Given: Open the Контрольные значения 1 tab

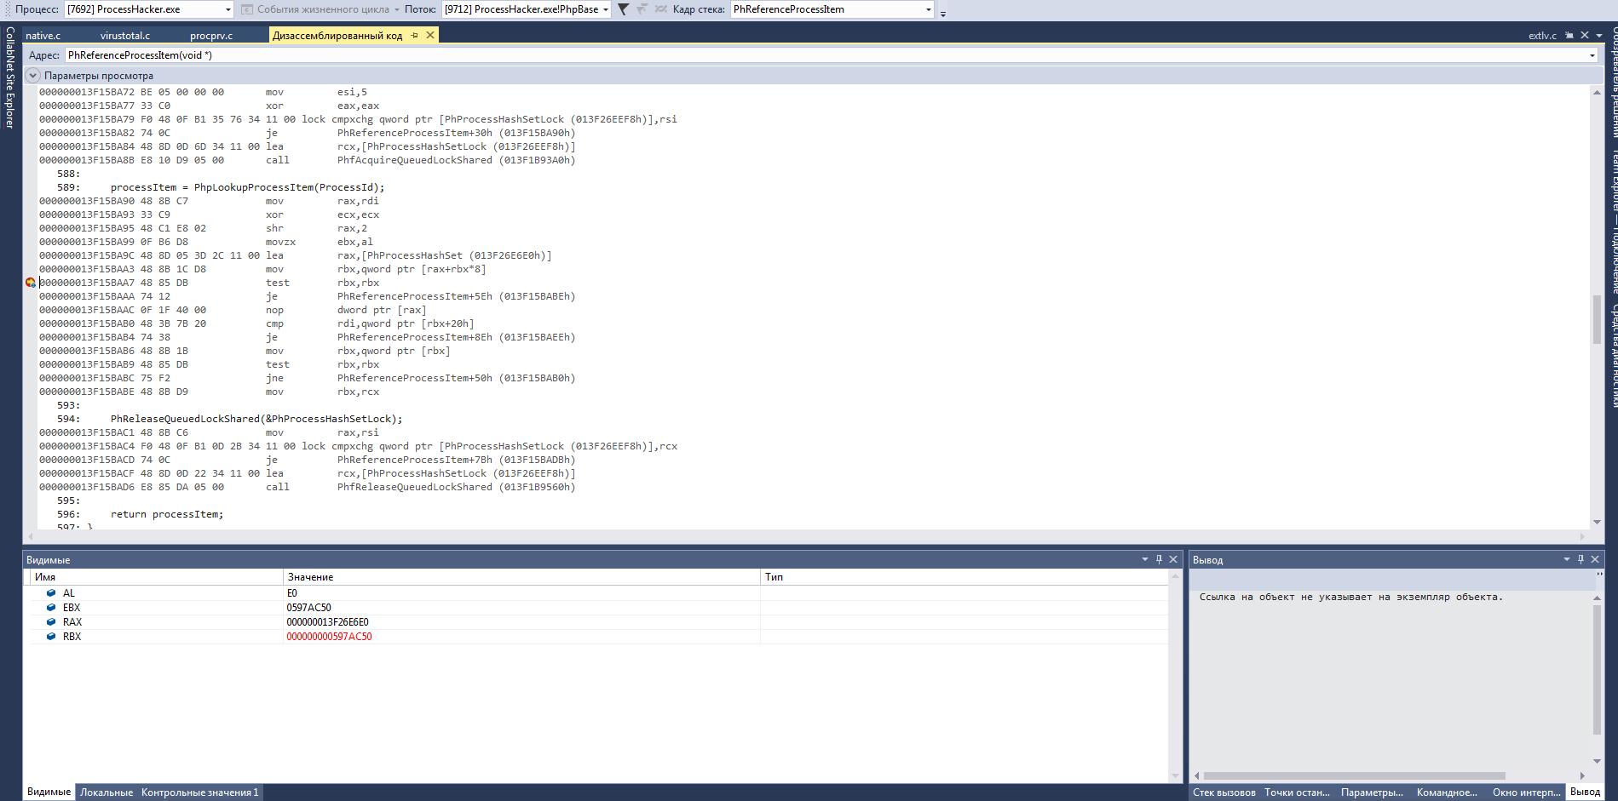Looking at the screenshot, I should click(x=199, y=792).
